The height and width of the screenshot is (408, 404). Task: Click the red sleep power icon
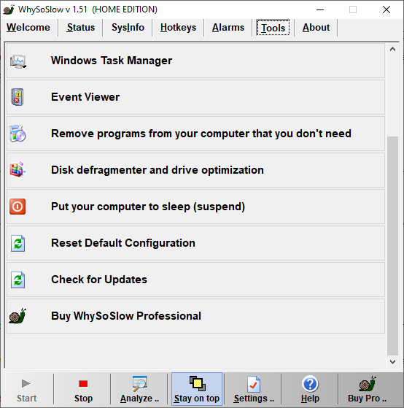[18, 207]
